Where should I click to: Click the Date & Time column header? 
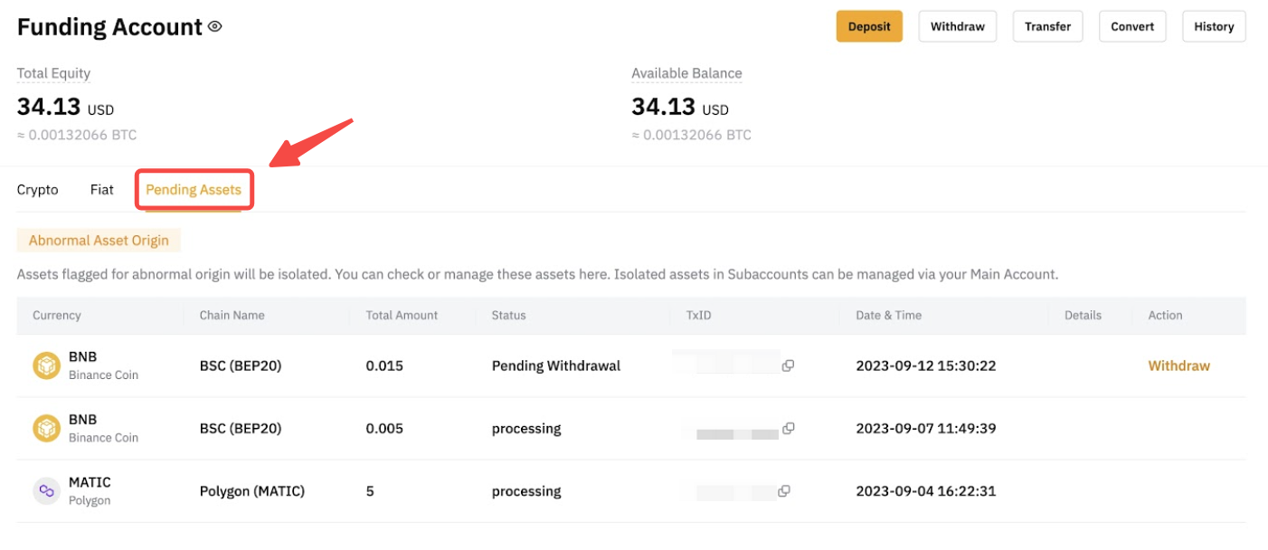tap(888, 316)
